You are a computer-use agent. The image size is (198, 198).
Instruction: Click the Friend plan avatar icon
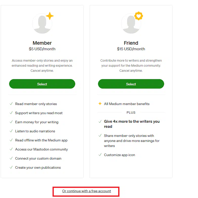tap(131, 23)
